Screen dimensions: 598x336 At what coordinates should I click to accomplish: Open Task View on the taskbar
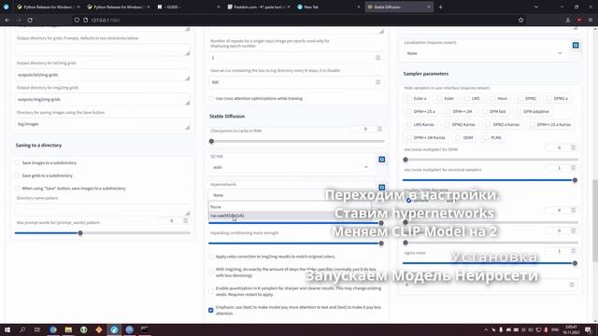(37, 329)
